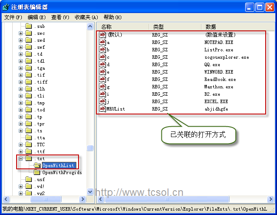Image resolution: width=277 pixels, height=215 pixels.
Task: Click the open folder icon of OpenWithList
Action: 37,165
